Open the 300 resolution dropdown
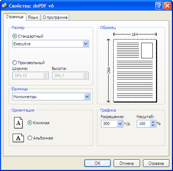This screenshot has width=173, height=171. (x=120, y=124)
